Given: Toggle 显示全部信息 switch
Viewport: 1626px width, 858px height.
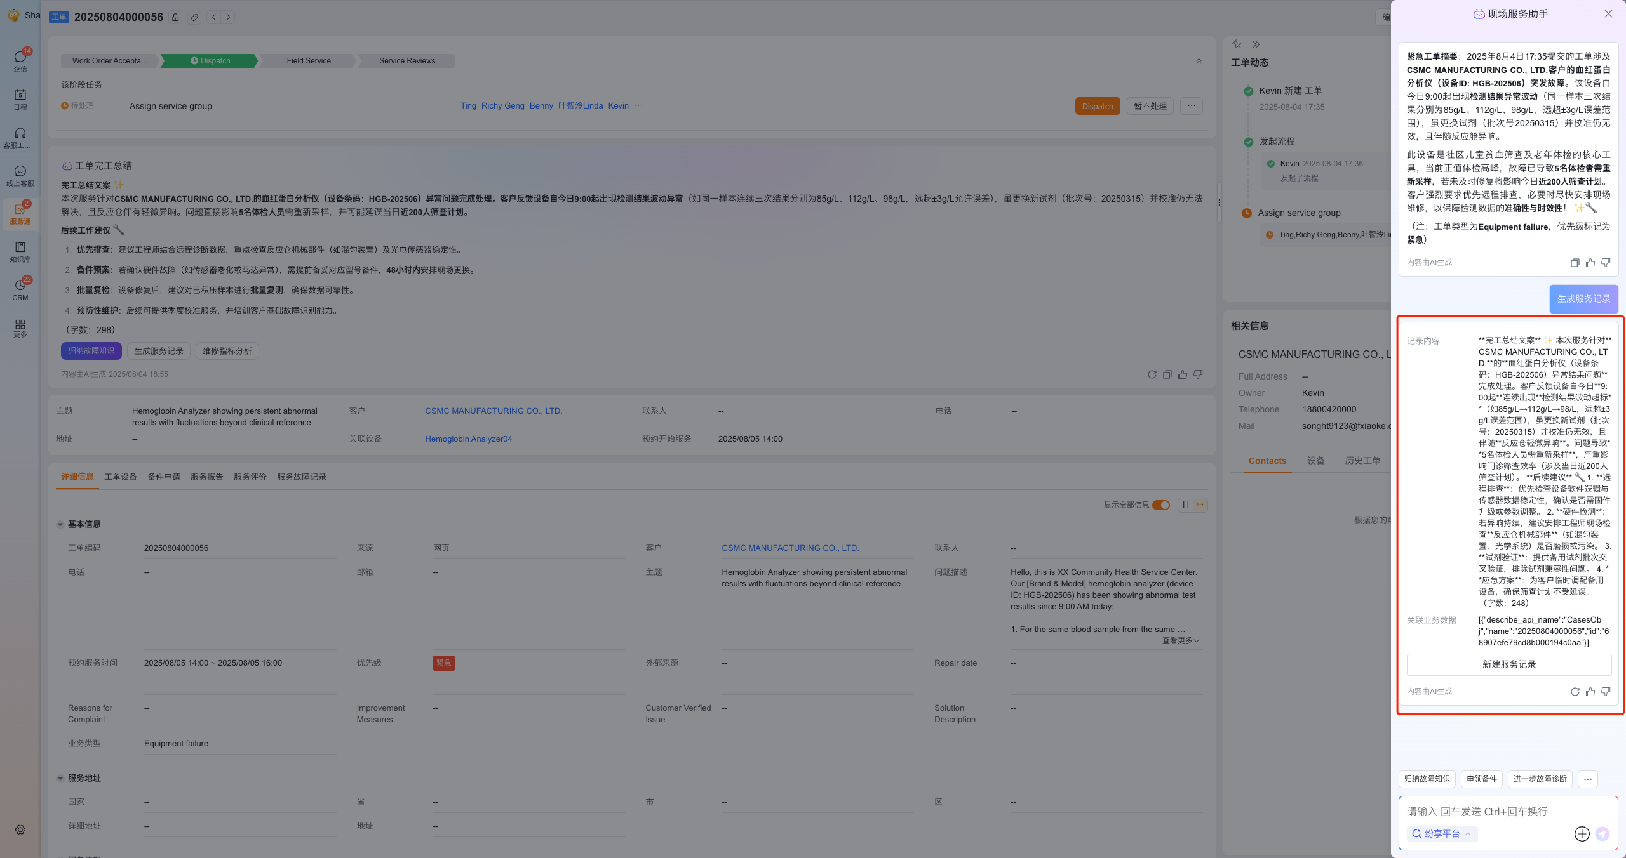Looking at the screenshot, I should pyautogui.click(x=1161, y=505).
